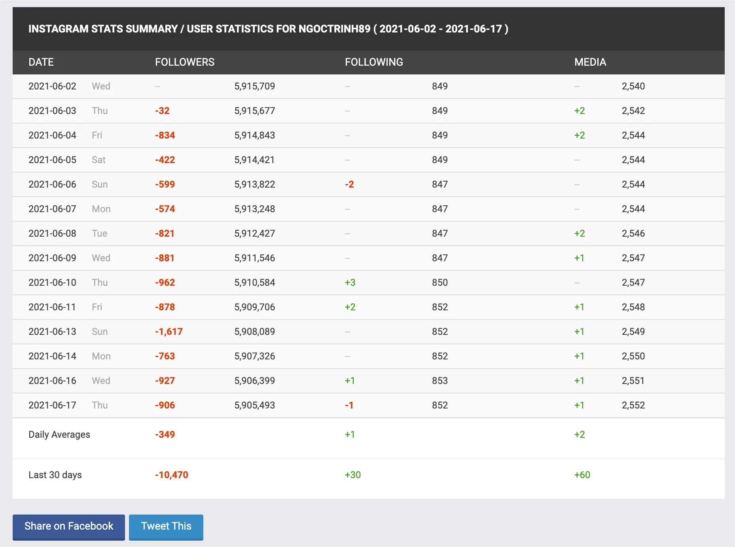Click the -881 follower change
Image resolution: width=735 pixels, height=547 pixels.
coord(165,258)
